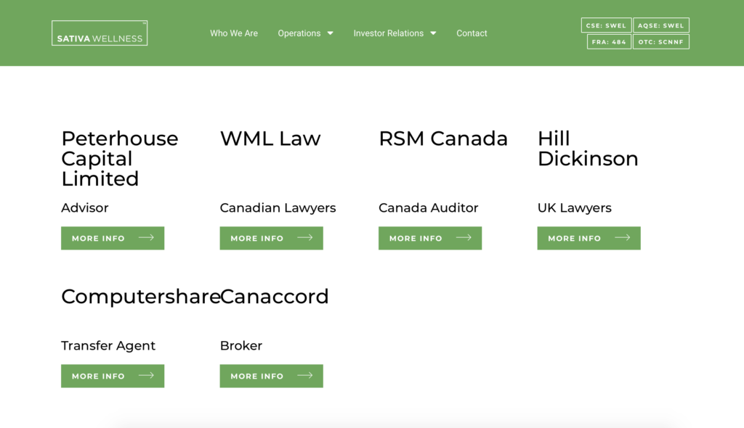Click the CSE: SWEL ticker badge
744x428 pixels.
point(606,25)
